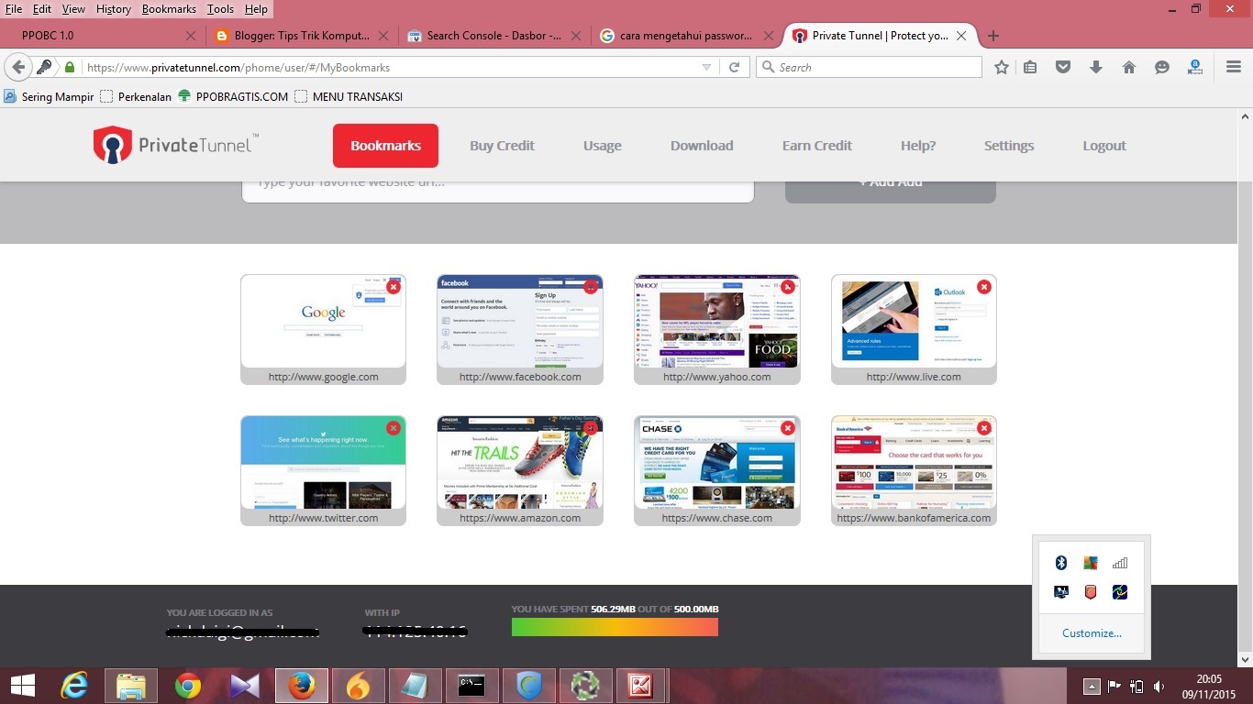Screen dimensions: 1253x704
Task: Open File Explorer from taskbar
Action: point(131,685)
